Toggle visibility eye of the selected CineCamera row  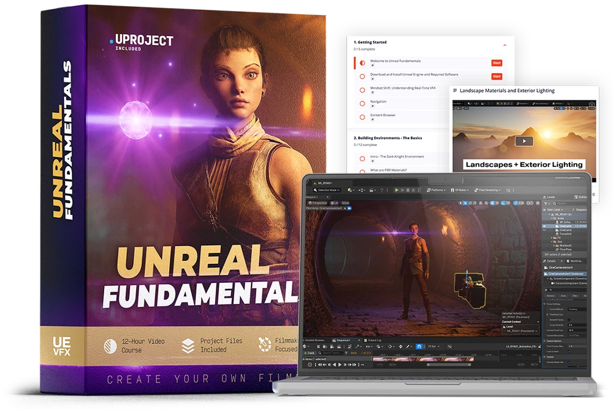(x=544, y=226)
